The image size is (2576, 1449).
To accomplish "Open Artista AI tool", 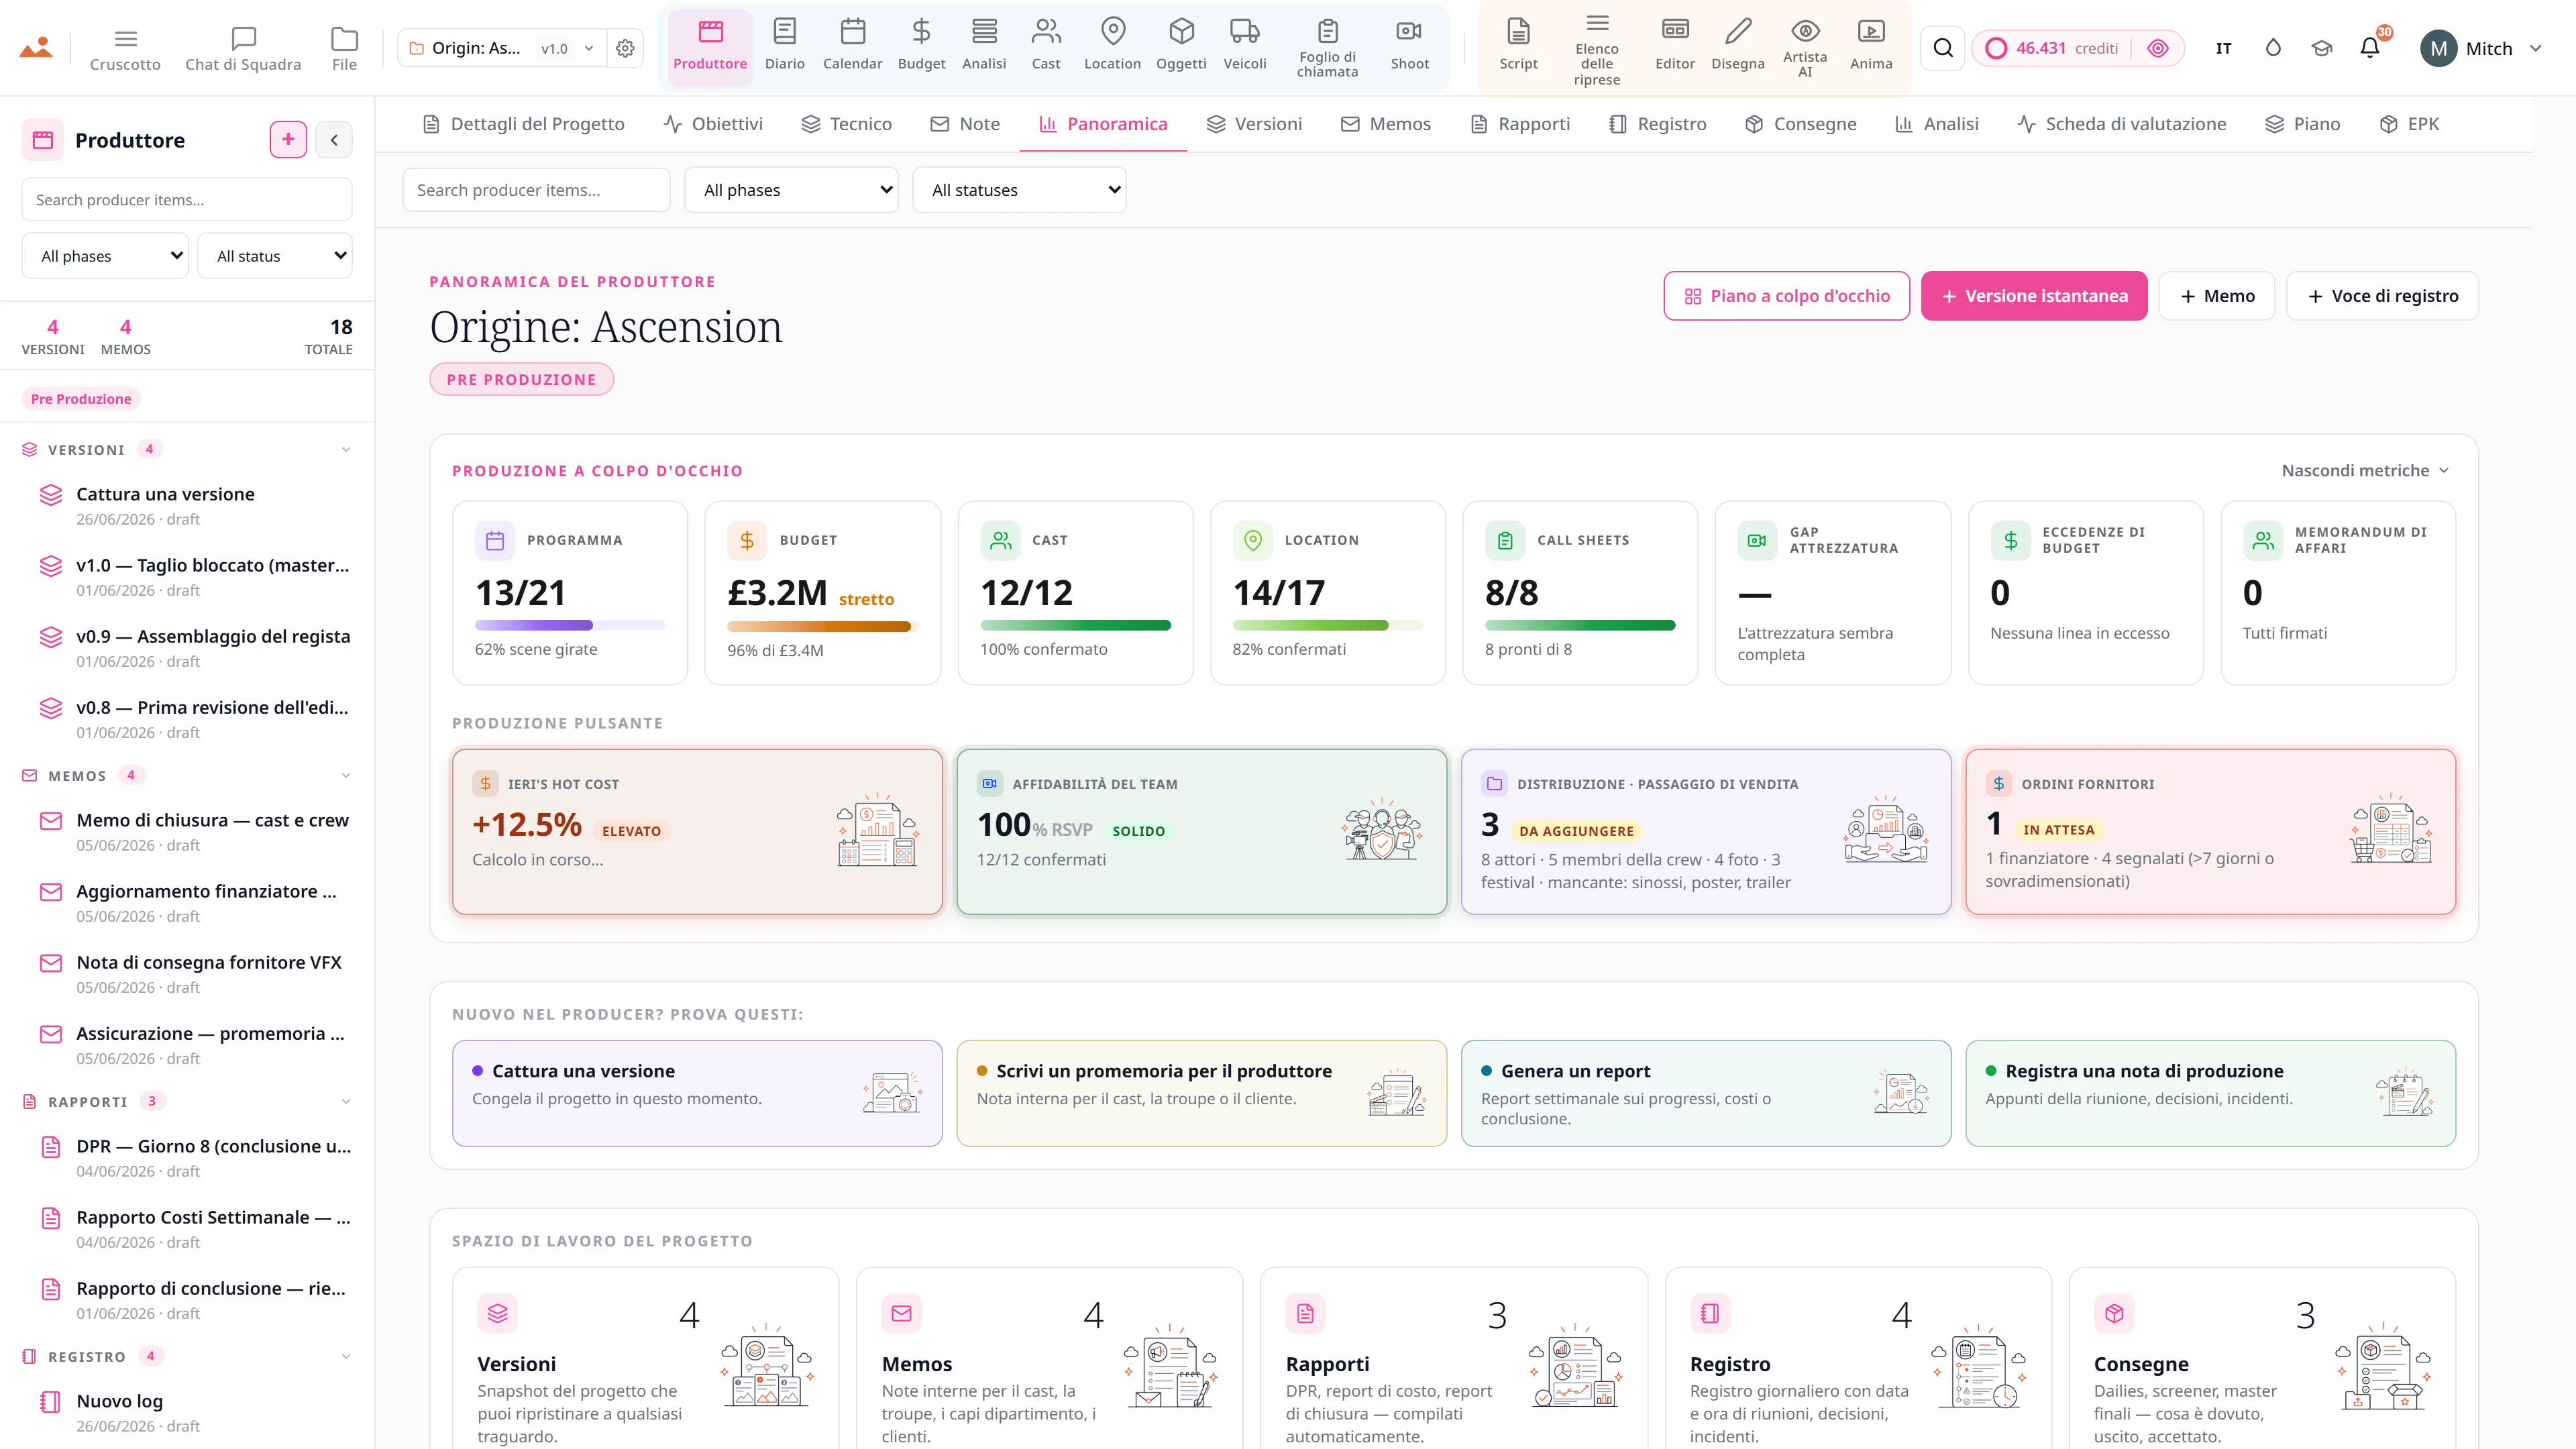I will click(x=1805, y=48).
